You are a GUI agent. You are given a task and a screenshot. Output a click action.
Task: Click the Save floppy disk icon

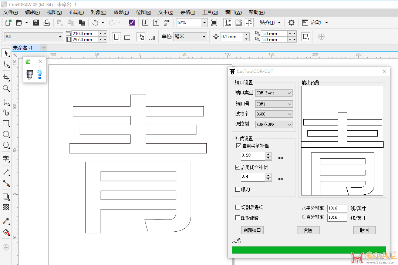tap(36, 23)
